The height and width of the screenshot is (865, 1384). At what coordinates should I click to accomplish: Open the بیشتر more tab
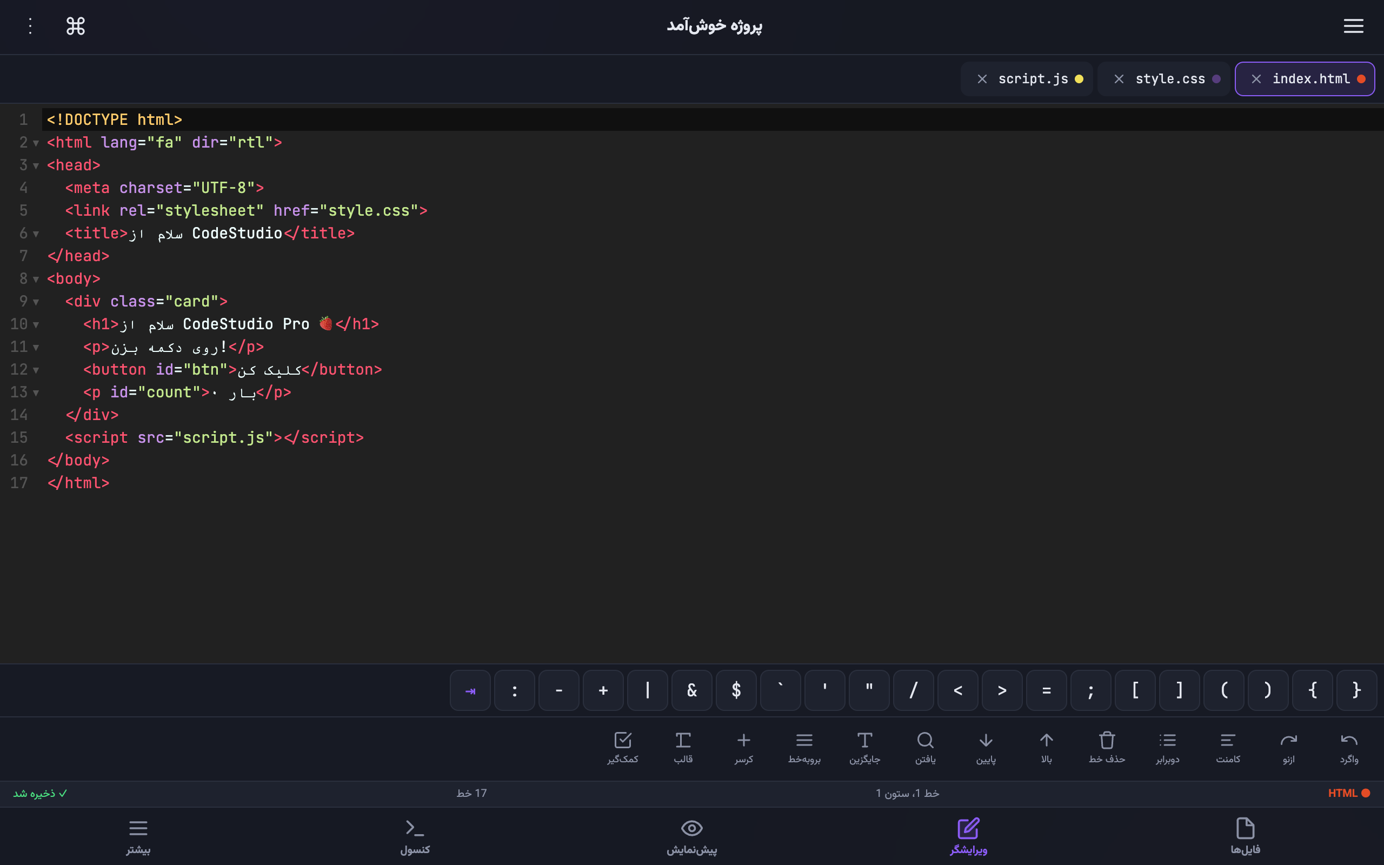tap(138, 836)
